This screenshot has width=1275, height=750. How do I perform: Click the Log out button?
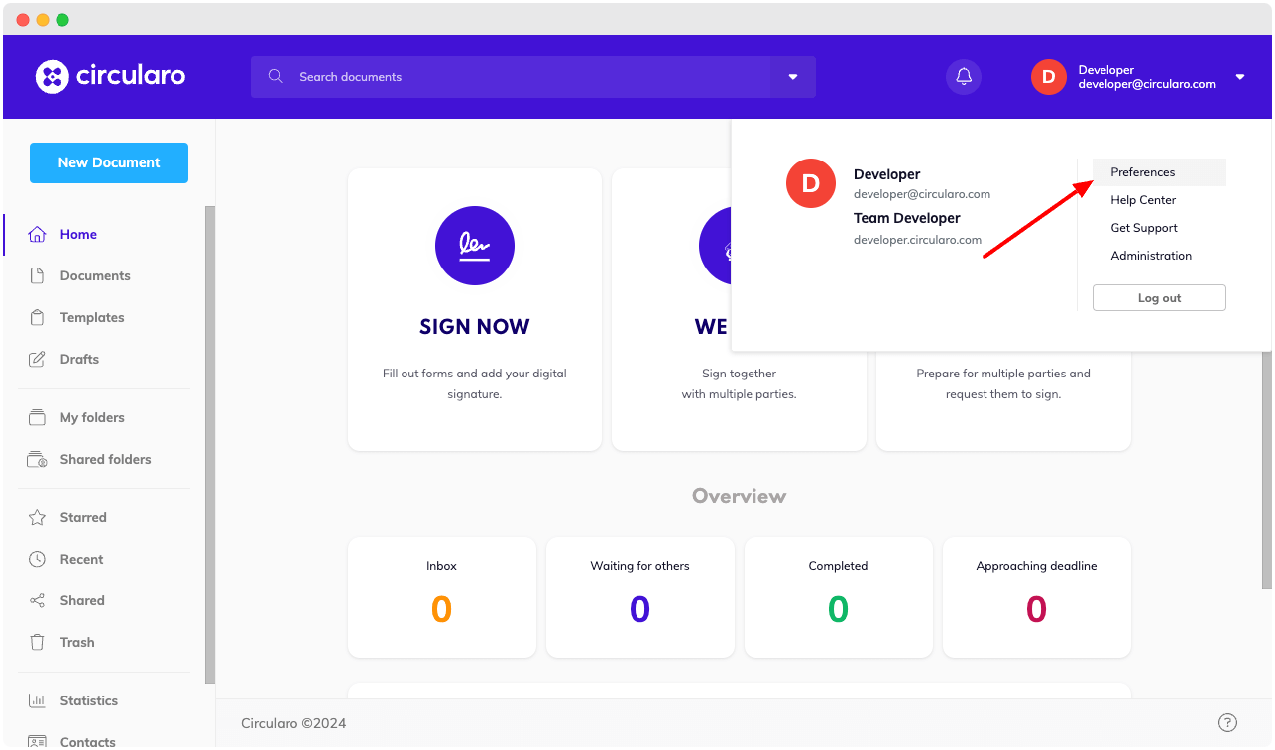(1159, 298)
